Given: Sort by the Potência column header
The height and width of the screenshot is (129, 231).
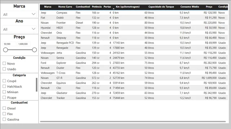Looking at the screenshot, I should [x=97, y=7].
